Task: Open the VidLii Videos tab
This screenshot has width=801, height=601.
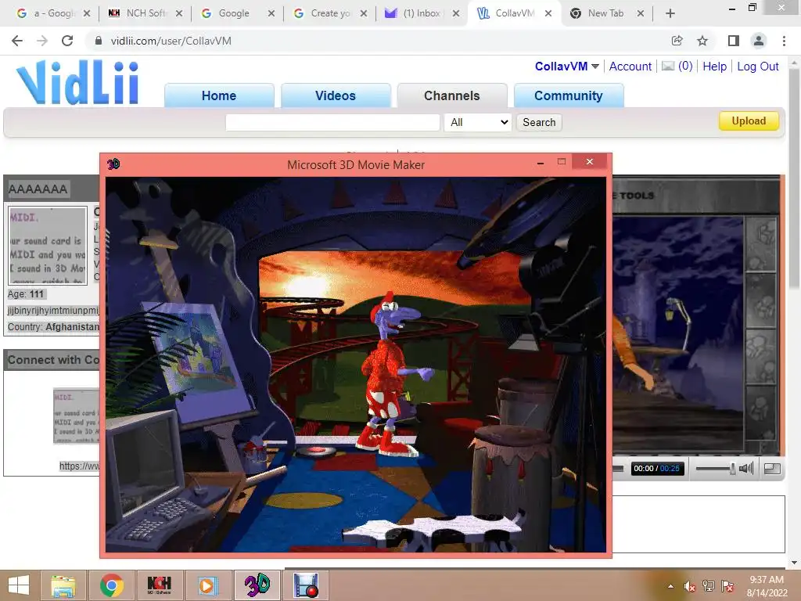Action: pyautogui.click(x=336, y=95)
